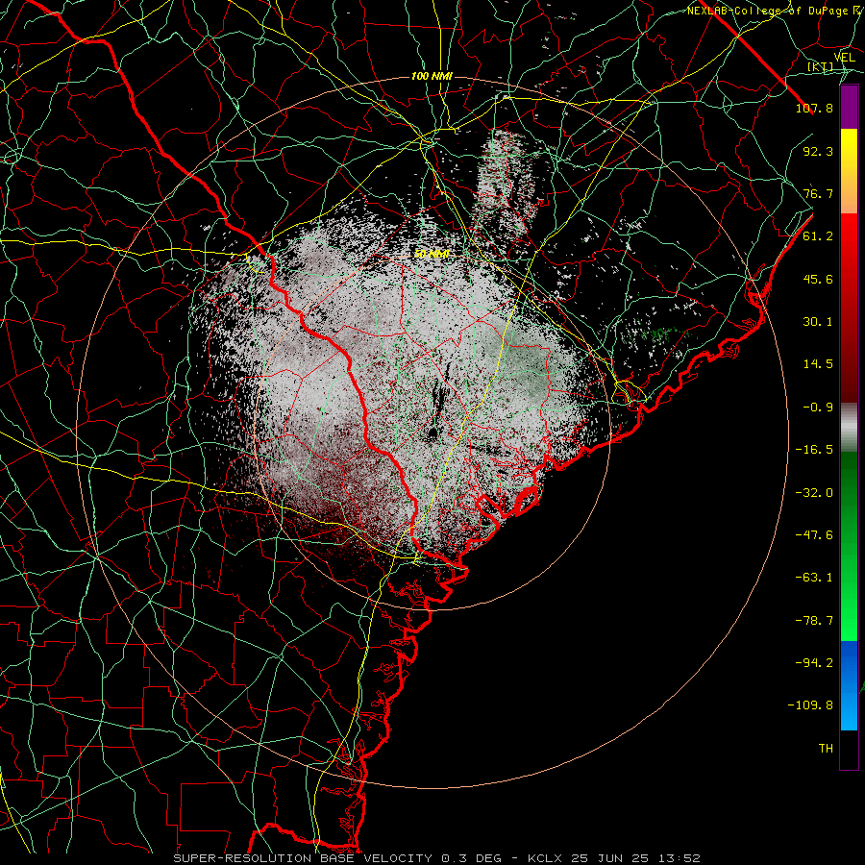Select the -78.7 scale value
Viewport: 865px width, 865px height.
(x=814, y=621)
